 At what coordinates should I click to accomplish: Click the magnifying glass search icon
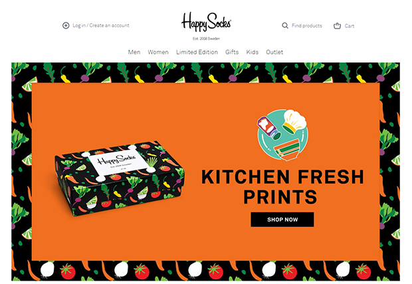pyautogui.click(x=285, y=25)
